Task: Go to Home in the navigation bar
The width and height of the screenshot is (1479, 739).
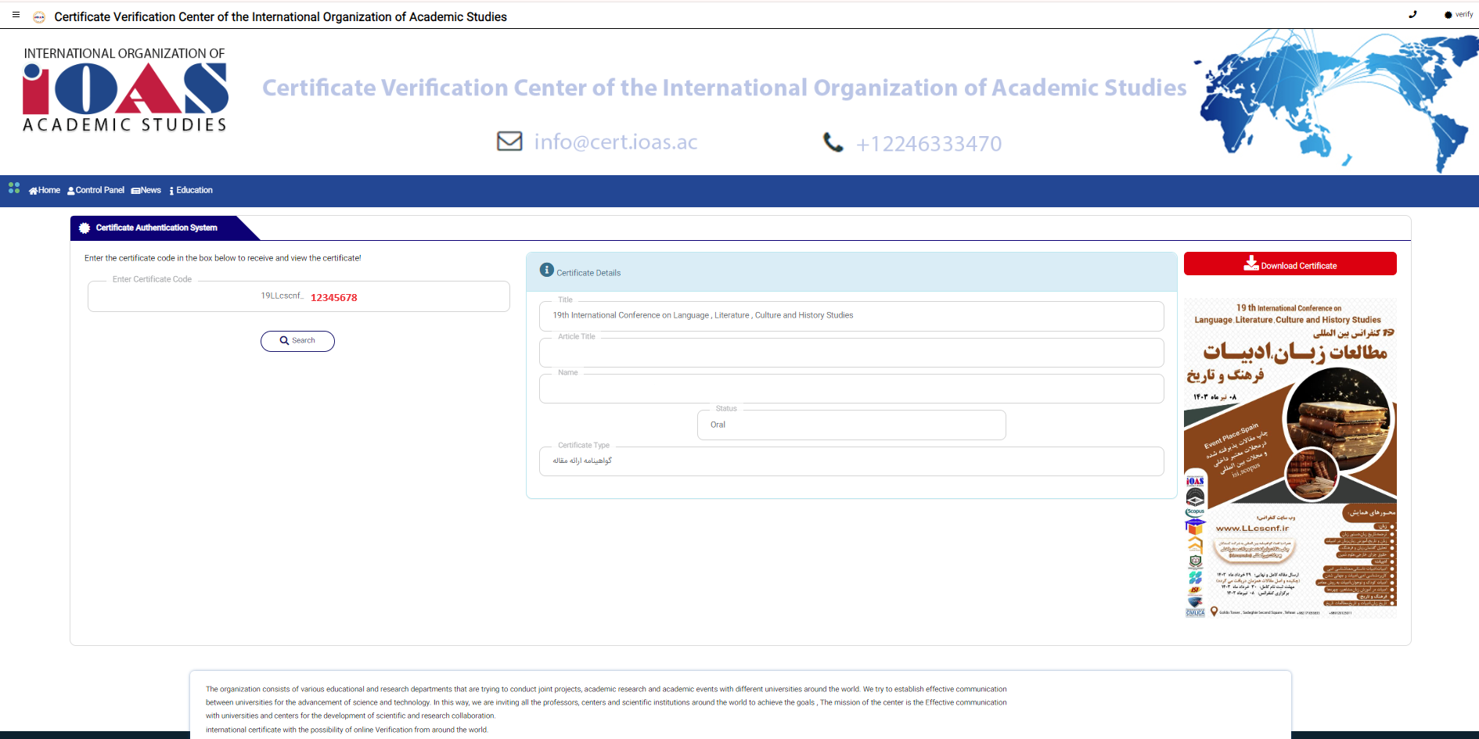Action: pos(45,190)
